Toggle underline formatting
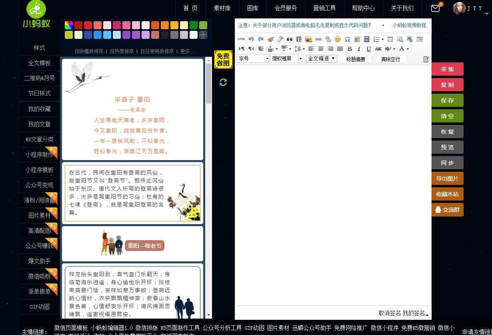492x335 pixels. [368, 48]
